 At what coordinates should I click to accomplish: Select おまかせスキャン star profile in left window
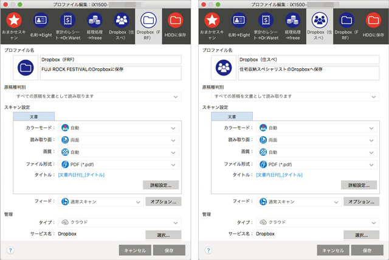click(x=14, y=20)
